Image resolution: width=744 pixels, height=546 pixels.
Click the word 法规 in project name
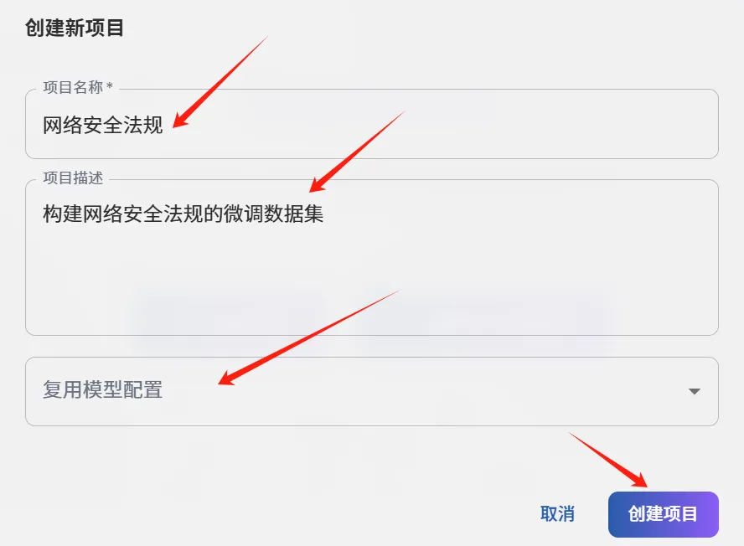[142, 126]
